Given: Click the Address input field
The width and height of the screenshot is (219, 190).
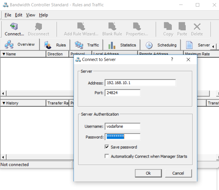Looking at the screenshot, I should 140,83.
